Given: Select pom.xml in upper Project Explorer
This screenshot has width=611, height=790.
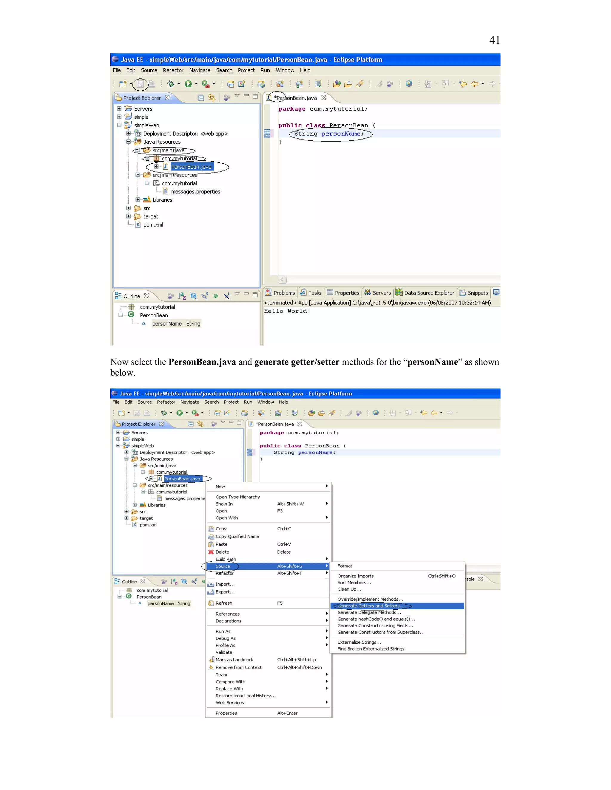Looking at the screenshot, I should pos(153,225).
